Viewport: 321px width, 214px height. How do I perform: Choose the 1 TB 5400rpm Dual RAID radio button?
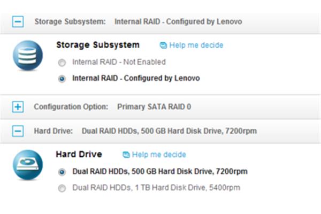[x=62, y=188]
